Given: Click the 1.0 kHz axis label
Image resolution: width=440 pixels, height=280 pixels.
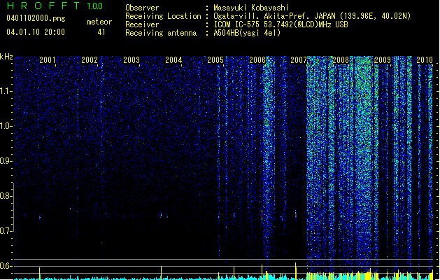Looking at the screenshot, I should pos(6,126).
